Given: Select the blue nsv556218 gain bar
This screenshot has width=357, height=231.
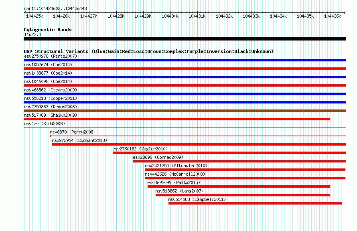Looking at the screenshot, I should click(x=185, y=102).
